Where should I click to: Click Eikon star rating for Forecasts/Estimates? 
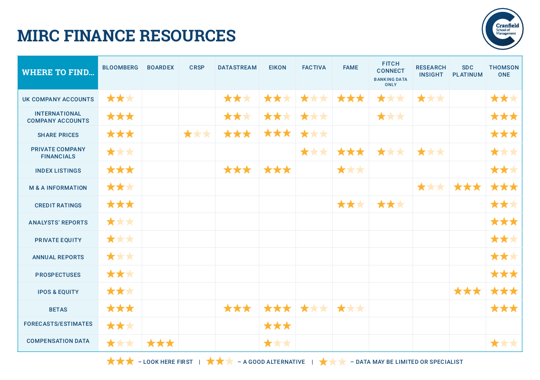coord(277,326)
